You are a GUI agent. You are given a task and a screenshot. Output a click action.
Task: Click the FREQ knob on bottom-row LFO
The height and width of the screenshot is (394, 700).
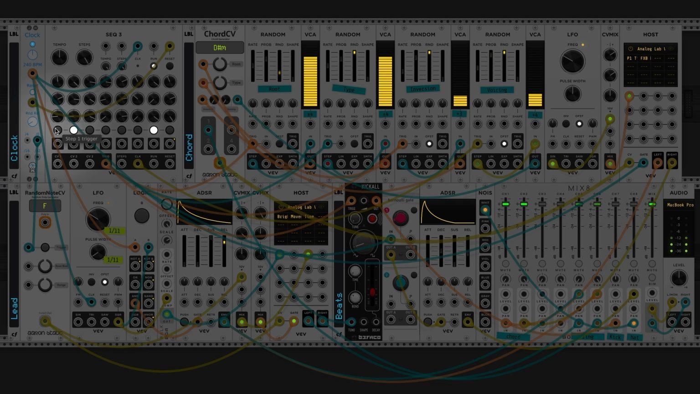pyautogui.click(x=98, y=219)
